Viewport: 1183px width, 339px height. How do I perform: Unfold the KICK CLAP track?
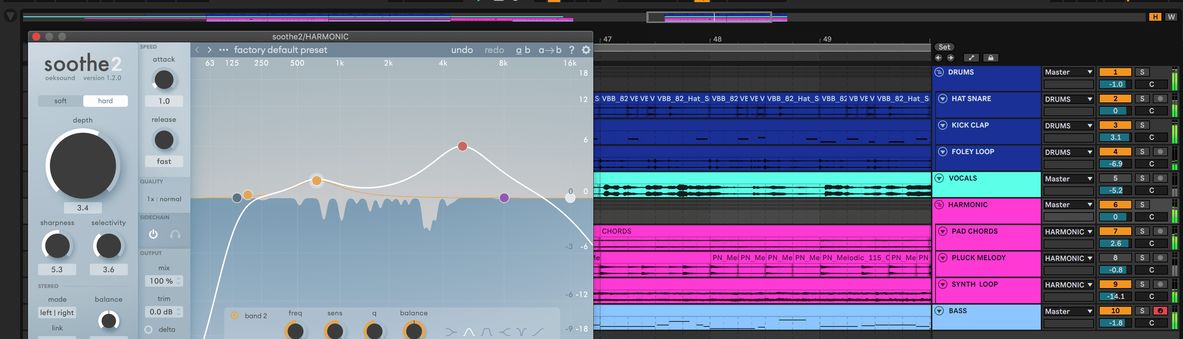(x=943, y=125)
